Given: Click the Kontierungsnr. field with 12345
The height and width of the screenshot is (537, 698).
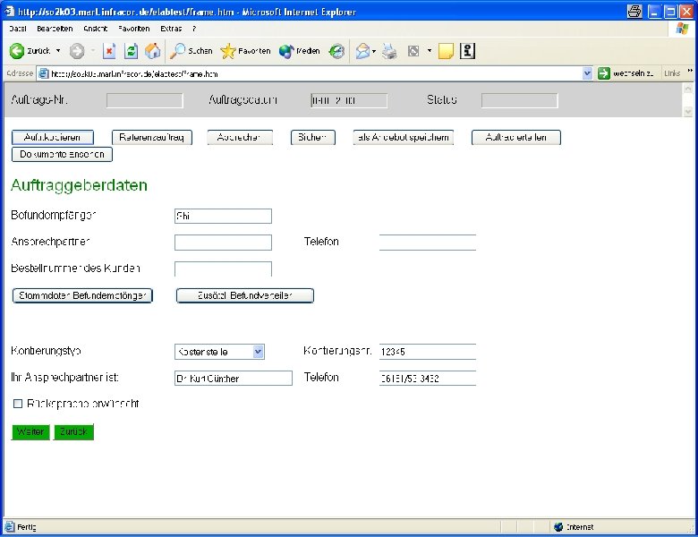Looking at the screenshot, I should [x=428, y=352].
